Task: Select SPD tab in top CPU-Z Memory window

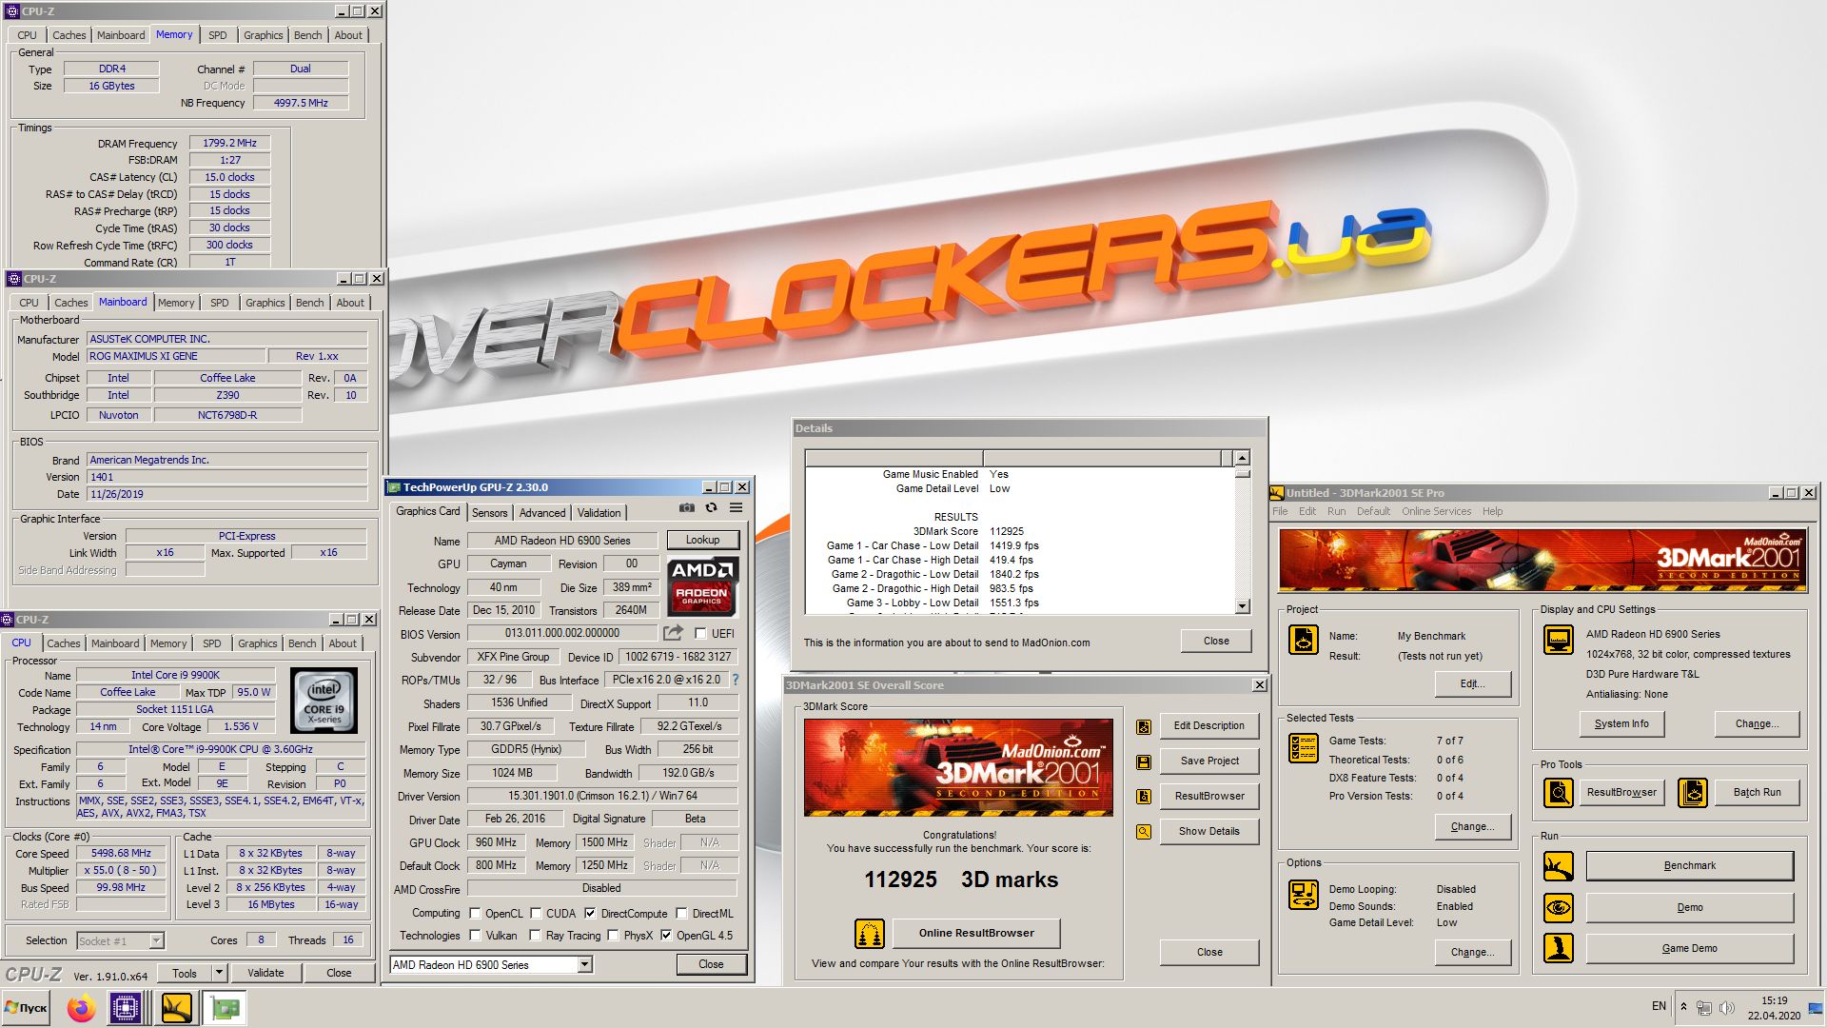Action: tap(218, 35)
